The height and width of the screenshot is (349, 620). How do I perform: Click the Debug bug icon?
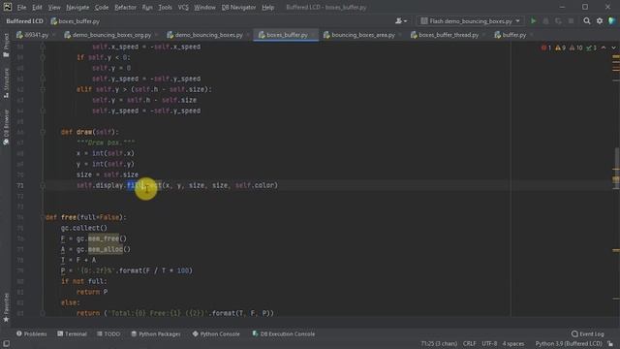click(545, 21)
